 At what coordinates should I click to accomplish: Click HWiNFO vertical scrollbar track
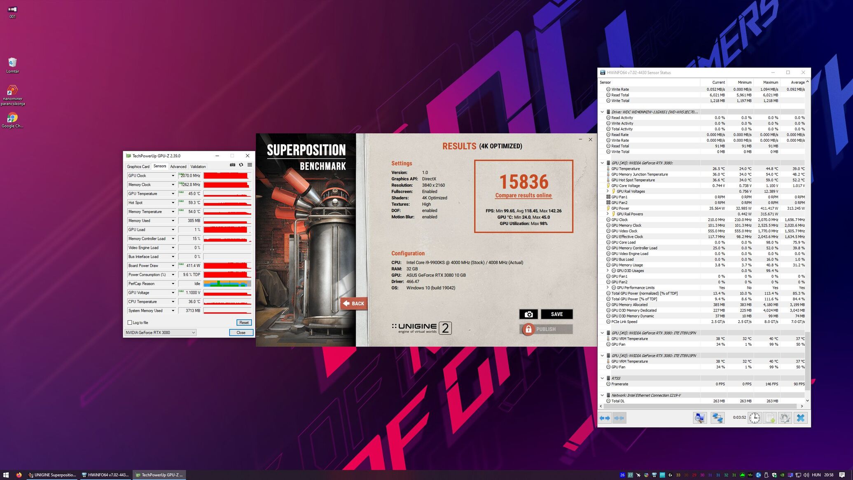click(807, 206)
